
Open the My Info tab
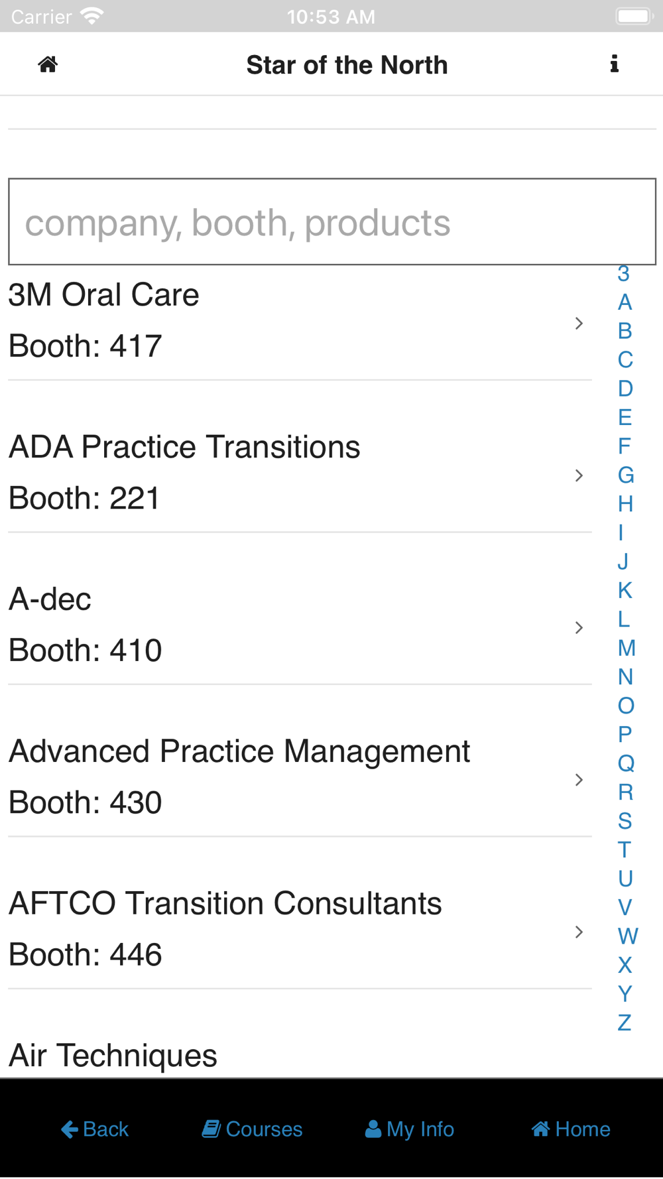tap(410, 1129)
